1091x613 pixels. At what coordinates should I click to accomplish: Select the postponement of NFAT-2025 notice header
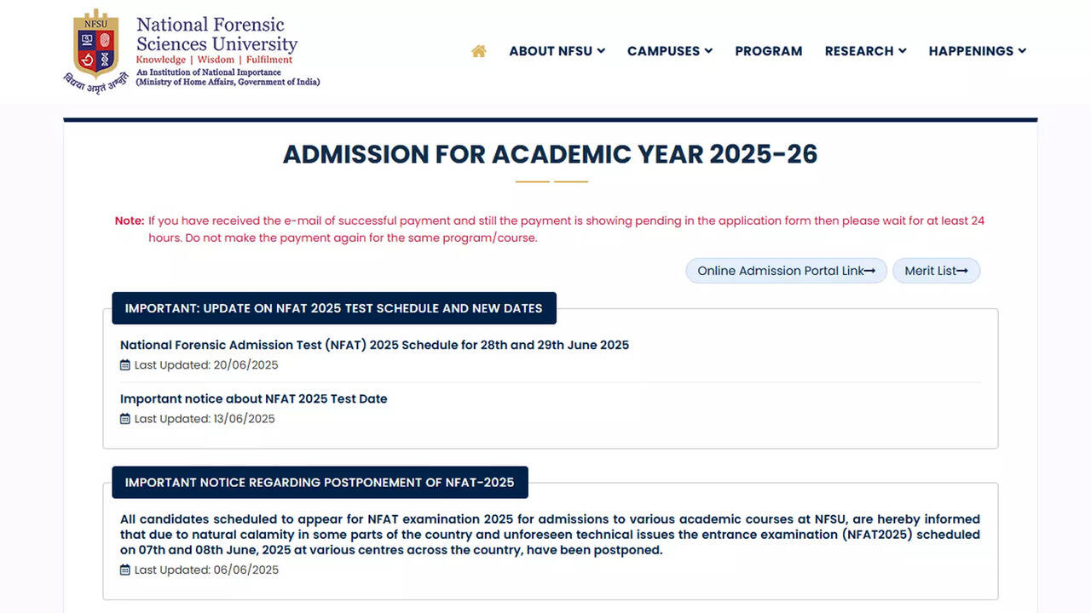320,482
